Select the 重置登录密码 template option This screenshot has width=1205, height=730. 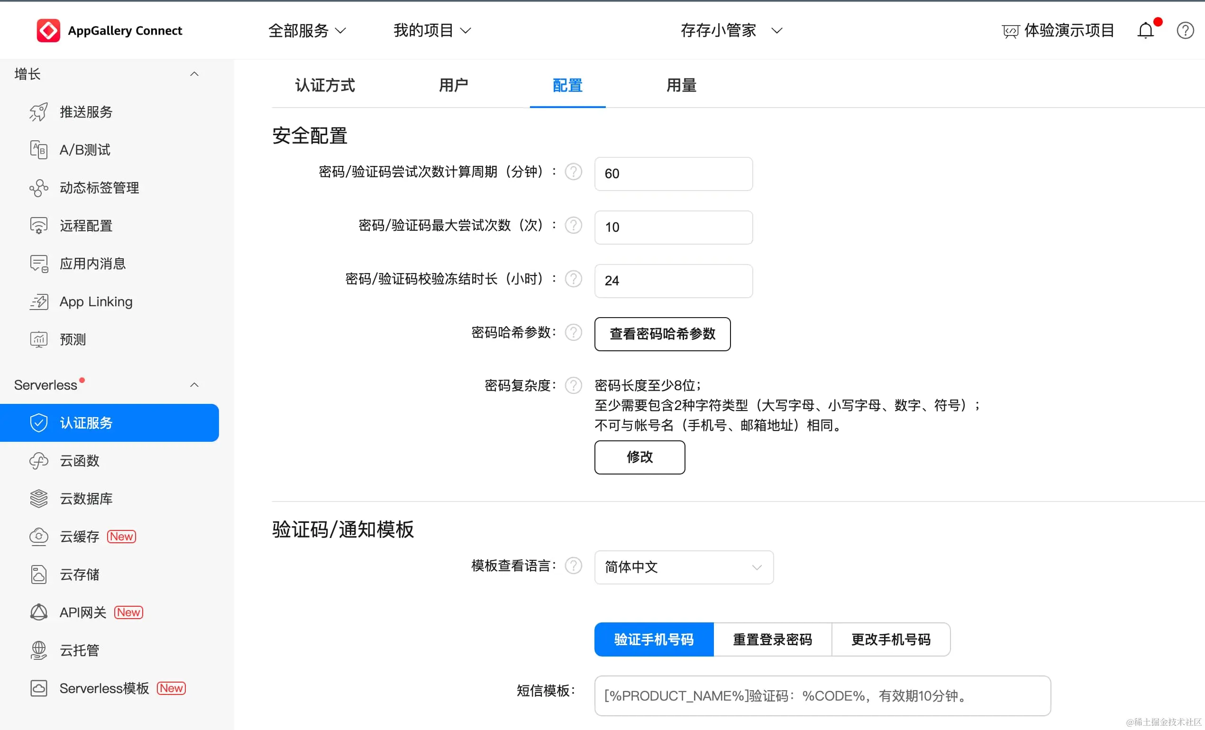[772, 639]
